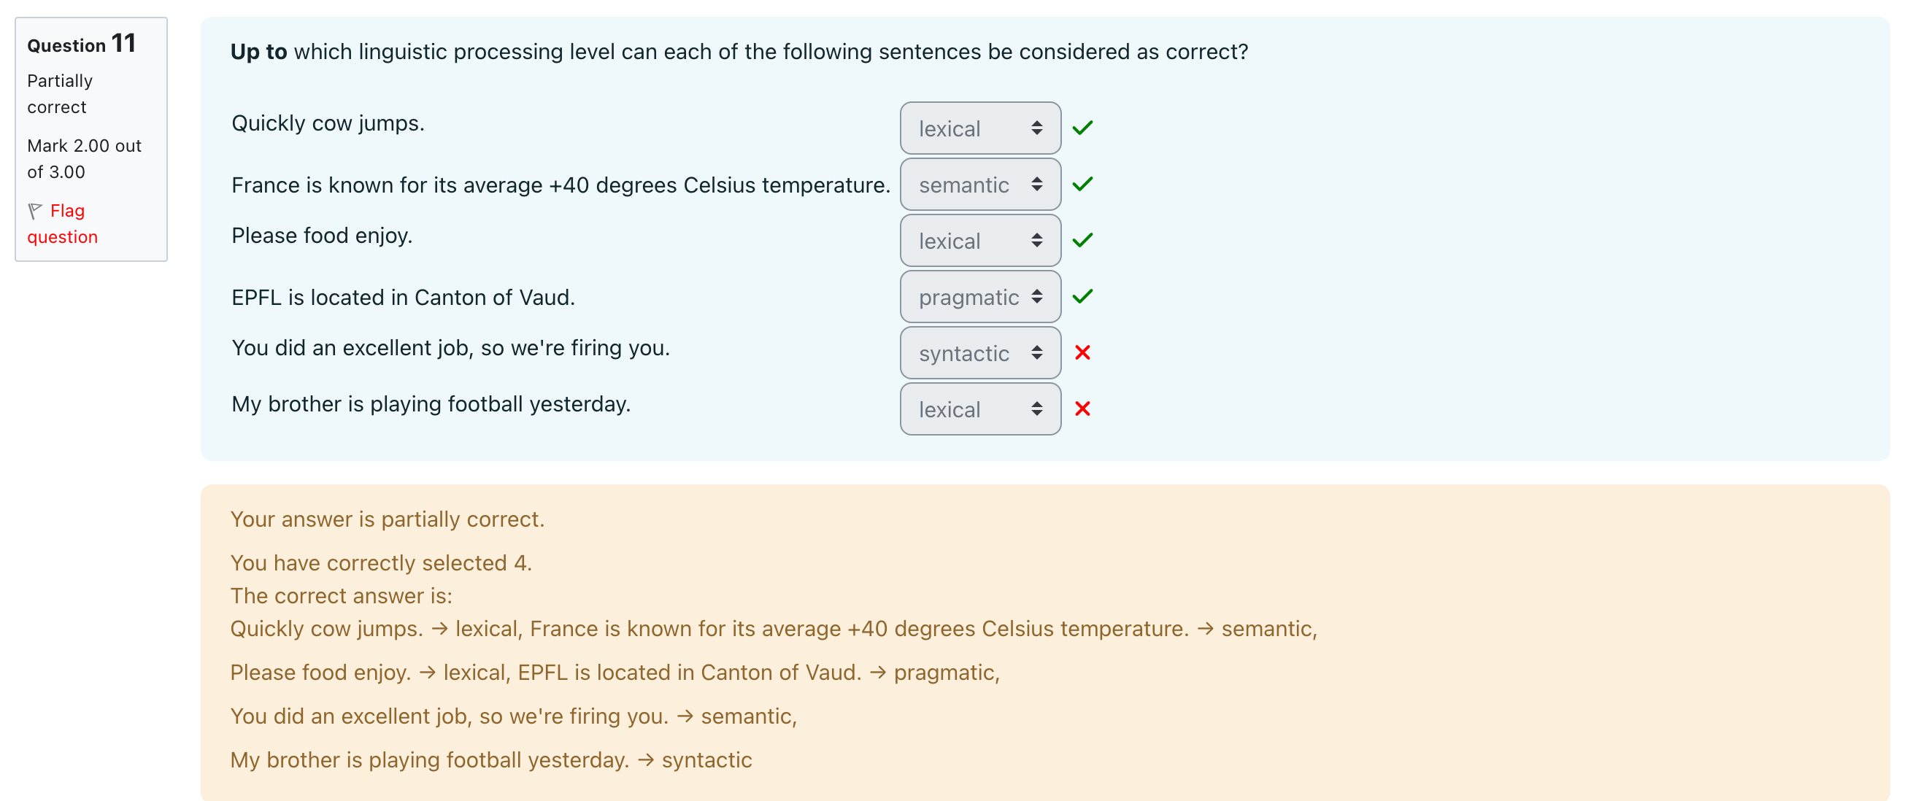Screen dimensions: 1918x801
Task: Open the syntactic dropdown for the firing sentence
Action: 980,354
